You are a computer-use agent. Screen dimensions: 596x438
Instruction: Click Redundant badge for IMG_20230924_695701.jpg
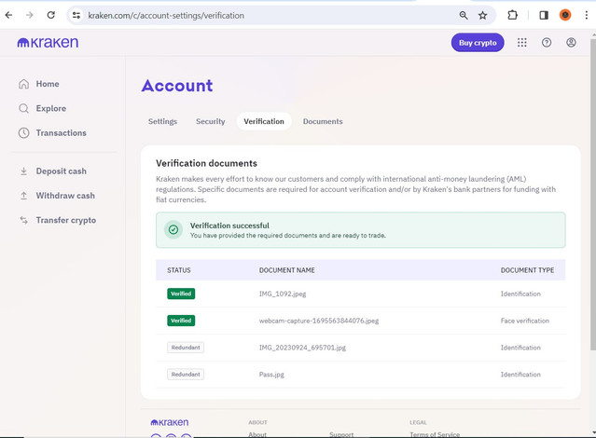(x=186, y=348)
